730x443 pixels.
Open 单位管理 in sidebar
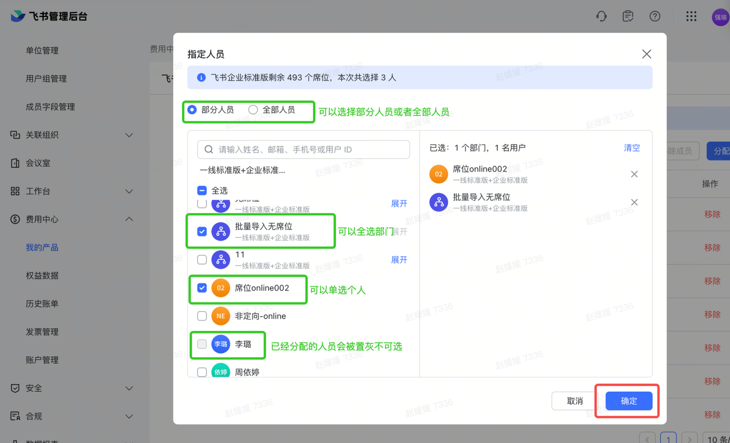coord(42,51)
